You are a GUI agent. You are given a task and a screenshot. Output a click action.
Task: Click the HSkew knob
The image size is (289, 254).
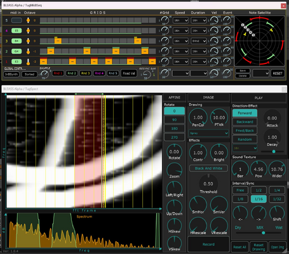click(174, 225)
